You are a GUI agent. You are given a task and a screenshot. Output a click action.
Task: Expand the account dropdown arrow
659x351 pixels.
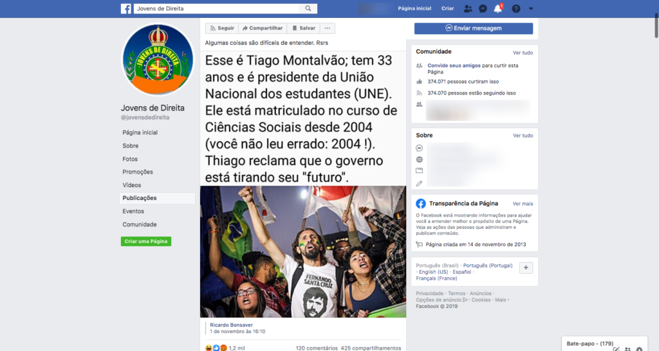pyautogui.click(x=531, y=8)
